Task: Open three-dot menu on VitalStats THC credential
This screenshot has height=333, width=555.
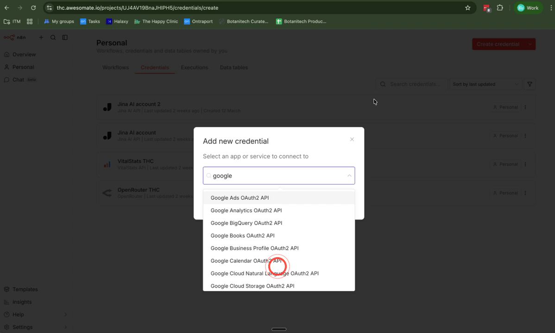Action: (x=525, y=164)
